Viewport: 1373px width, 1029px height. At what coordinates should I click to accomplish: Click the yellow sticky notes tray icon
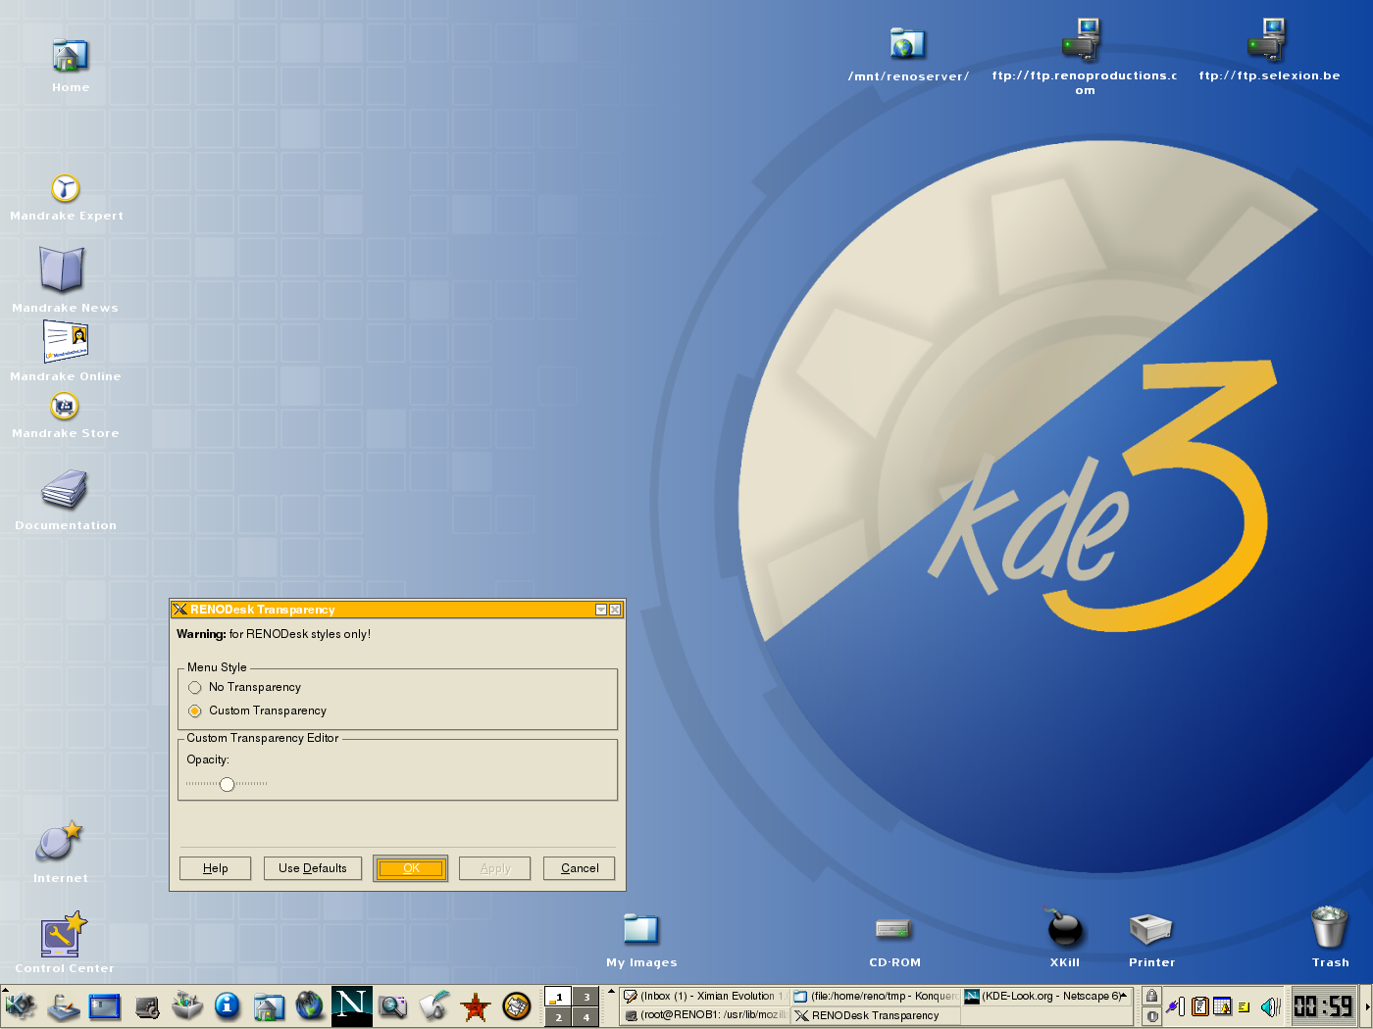pos(1244,1007)
